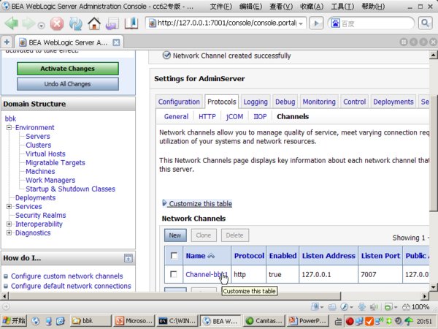
Task: Sort table by Listen Port column
Action: click(x=380, y=256)
